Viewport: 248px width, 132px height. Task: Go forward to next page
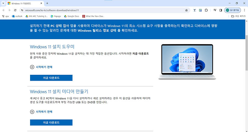tap(9, 10)
